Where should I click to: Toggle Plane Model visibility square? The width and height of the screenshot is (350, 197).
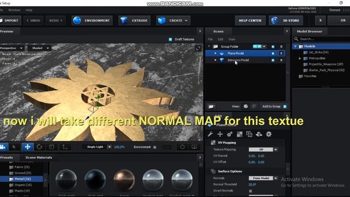[x=273, y=54]
